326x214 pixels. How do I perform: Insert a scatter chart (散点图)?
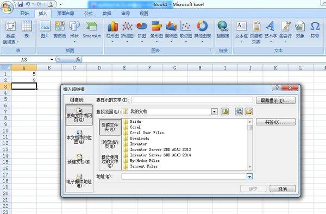pyautogui.click(x=186, y=32)
